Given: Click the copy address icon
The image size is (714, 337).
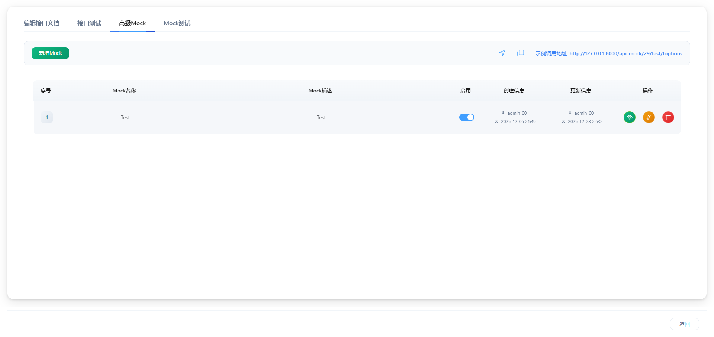Looking at the screenshot, I should [x=521, y=53].
